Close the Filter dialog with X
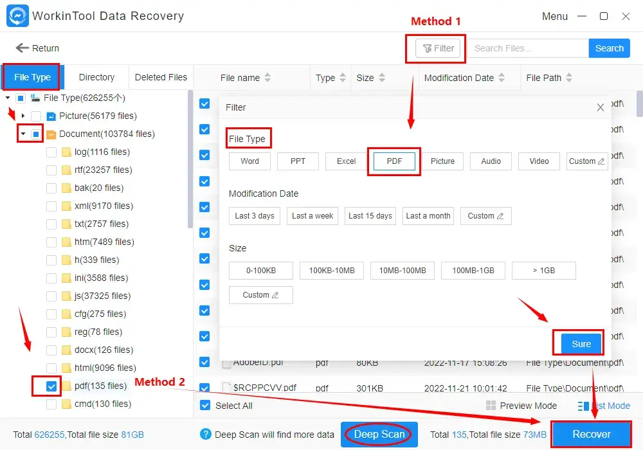 pyautogui.click(x=601, y=107)
